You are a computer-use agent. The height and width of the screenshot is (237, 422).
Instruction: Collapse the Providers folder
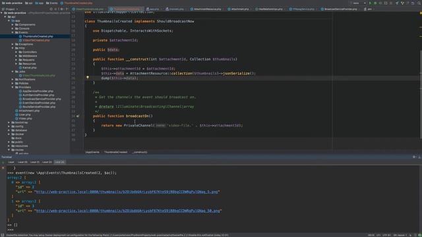tap(13, 88)
